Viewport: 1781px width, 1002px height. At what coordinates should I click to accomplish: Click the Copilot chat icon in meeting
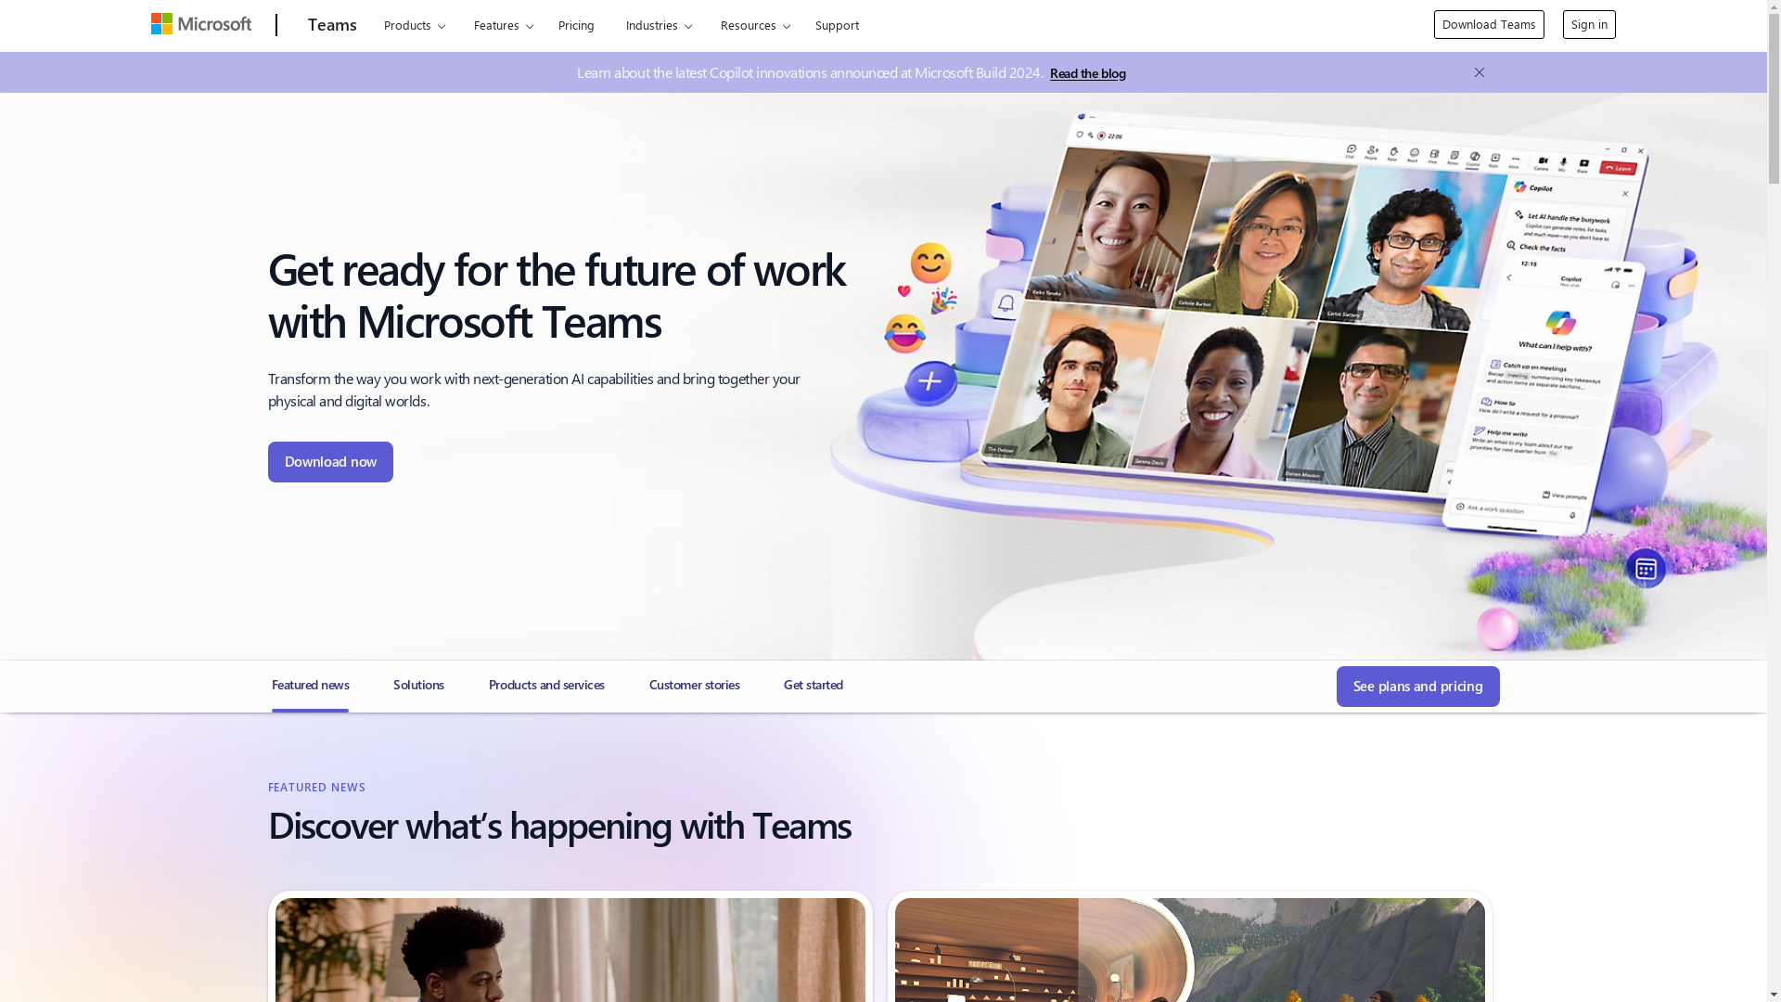pyautogui.click(x=1473, y=157)
